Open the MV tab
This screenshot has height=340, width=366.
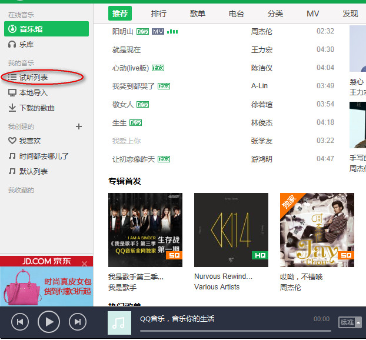pyautogui.click(x=313, y=14)
